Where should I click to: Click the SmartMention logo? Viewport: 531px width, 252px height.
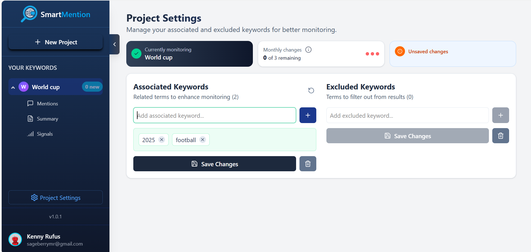pos(56,14)
